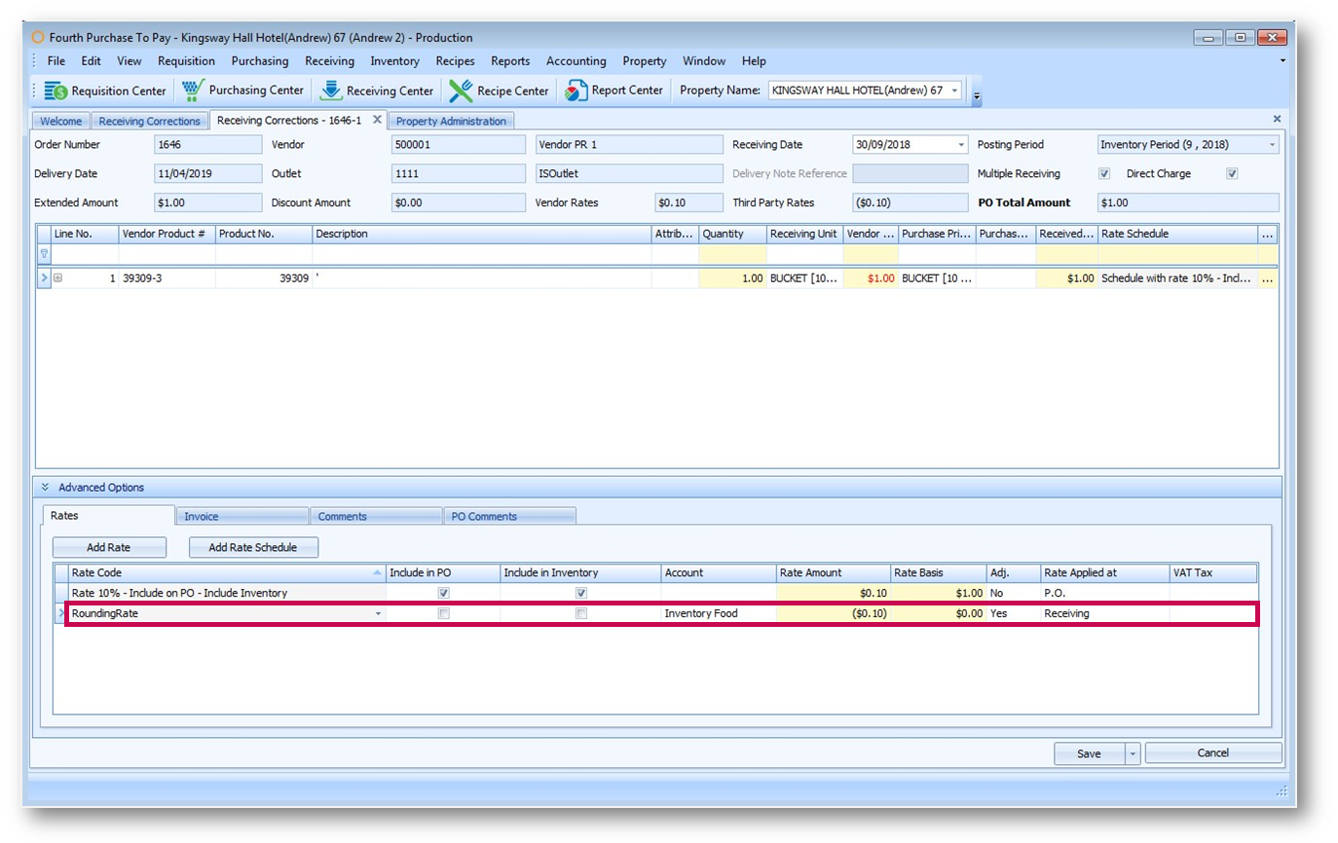Close the Receiving Corrections - 1646-1 tab
The height and width of the screenshot is (843, 1338).
(377, 120)
